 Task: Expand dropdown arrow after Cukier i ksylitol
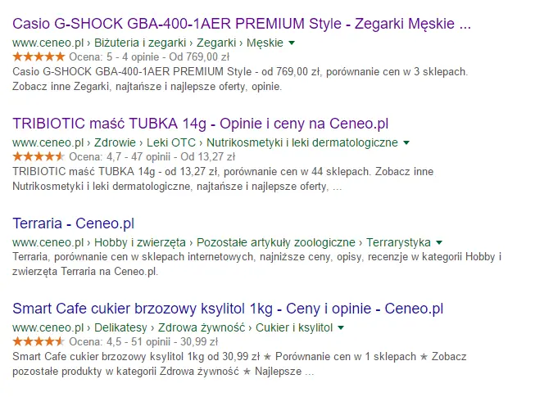(341, 327)
